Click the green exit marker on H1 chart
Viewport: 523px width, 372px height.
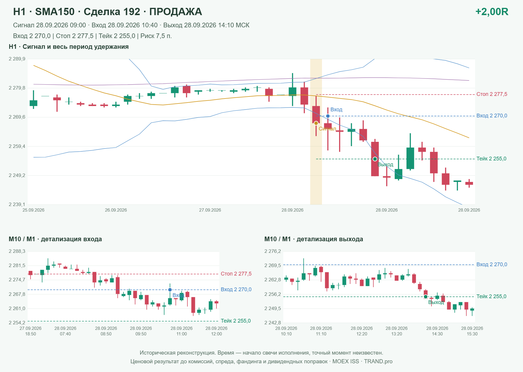click(x=375, y=159)
